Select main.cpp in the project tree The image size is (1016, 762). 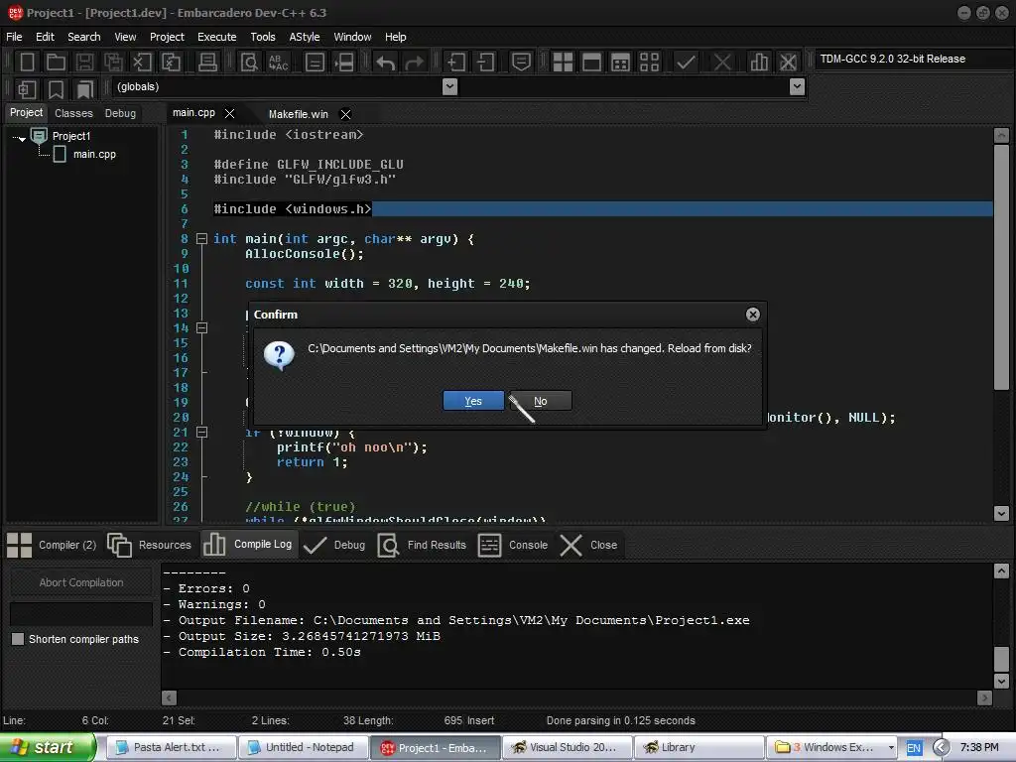[x=94, y=154]
